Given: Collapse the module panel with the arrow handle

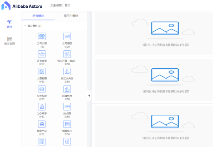Looking at the screenshot, I should (x=89, y=96).
